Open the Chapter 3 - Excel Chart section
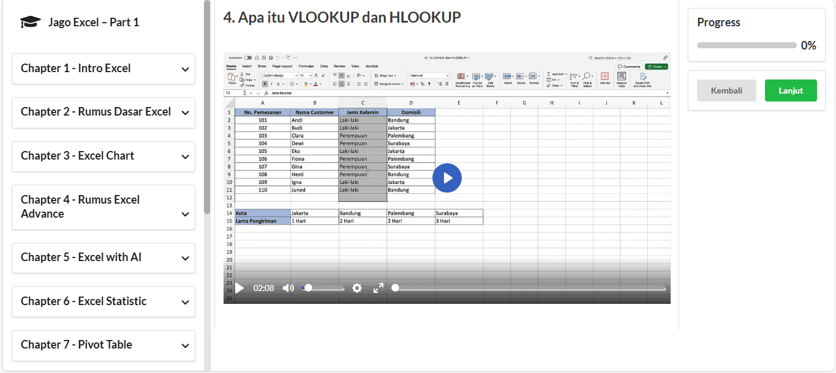836x373 pixels. click(x=104, y=156)
